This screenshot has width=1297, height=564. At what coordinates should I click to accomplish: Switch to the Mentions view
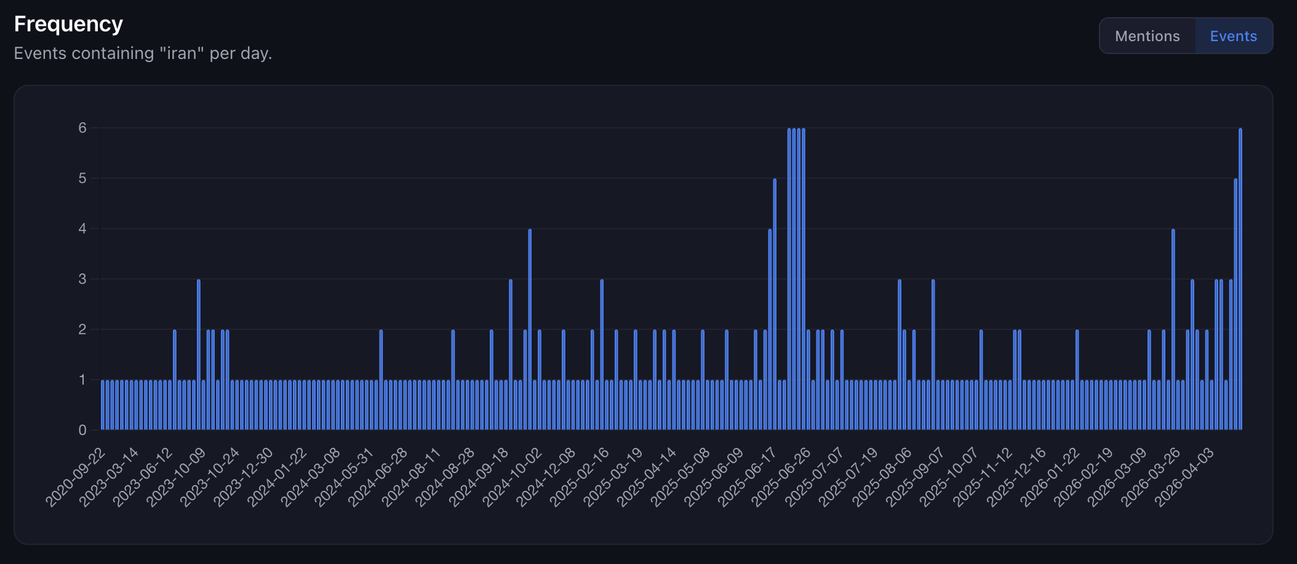(x=1147, y=36)
